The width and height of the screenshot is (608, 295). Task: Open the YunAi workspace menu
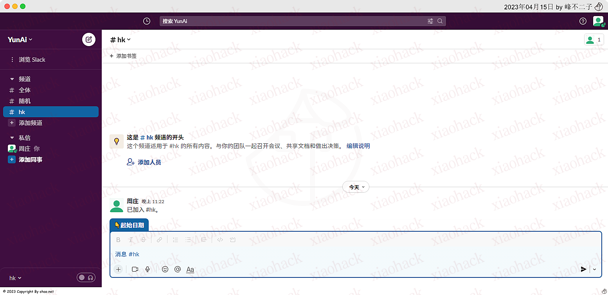[20, 39]
